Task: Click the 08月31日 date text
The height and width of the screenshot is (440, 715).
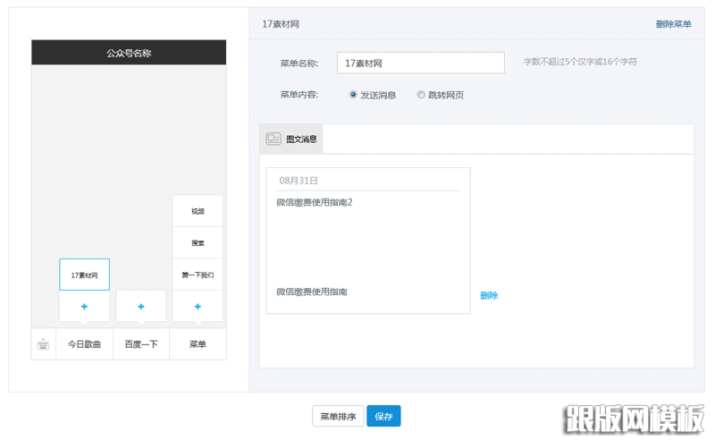Action: pyautogui.click(x=299, y=181)
